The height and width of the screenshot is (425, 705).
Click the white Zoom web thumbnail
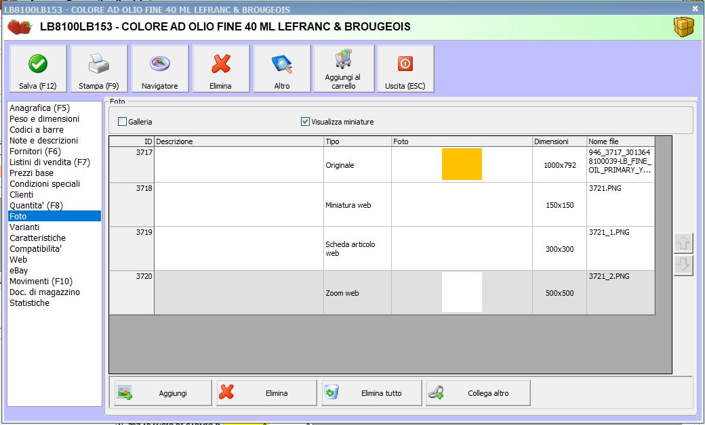click(x=462, y=292)
